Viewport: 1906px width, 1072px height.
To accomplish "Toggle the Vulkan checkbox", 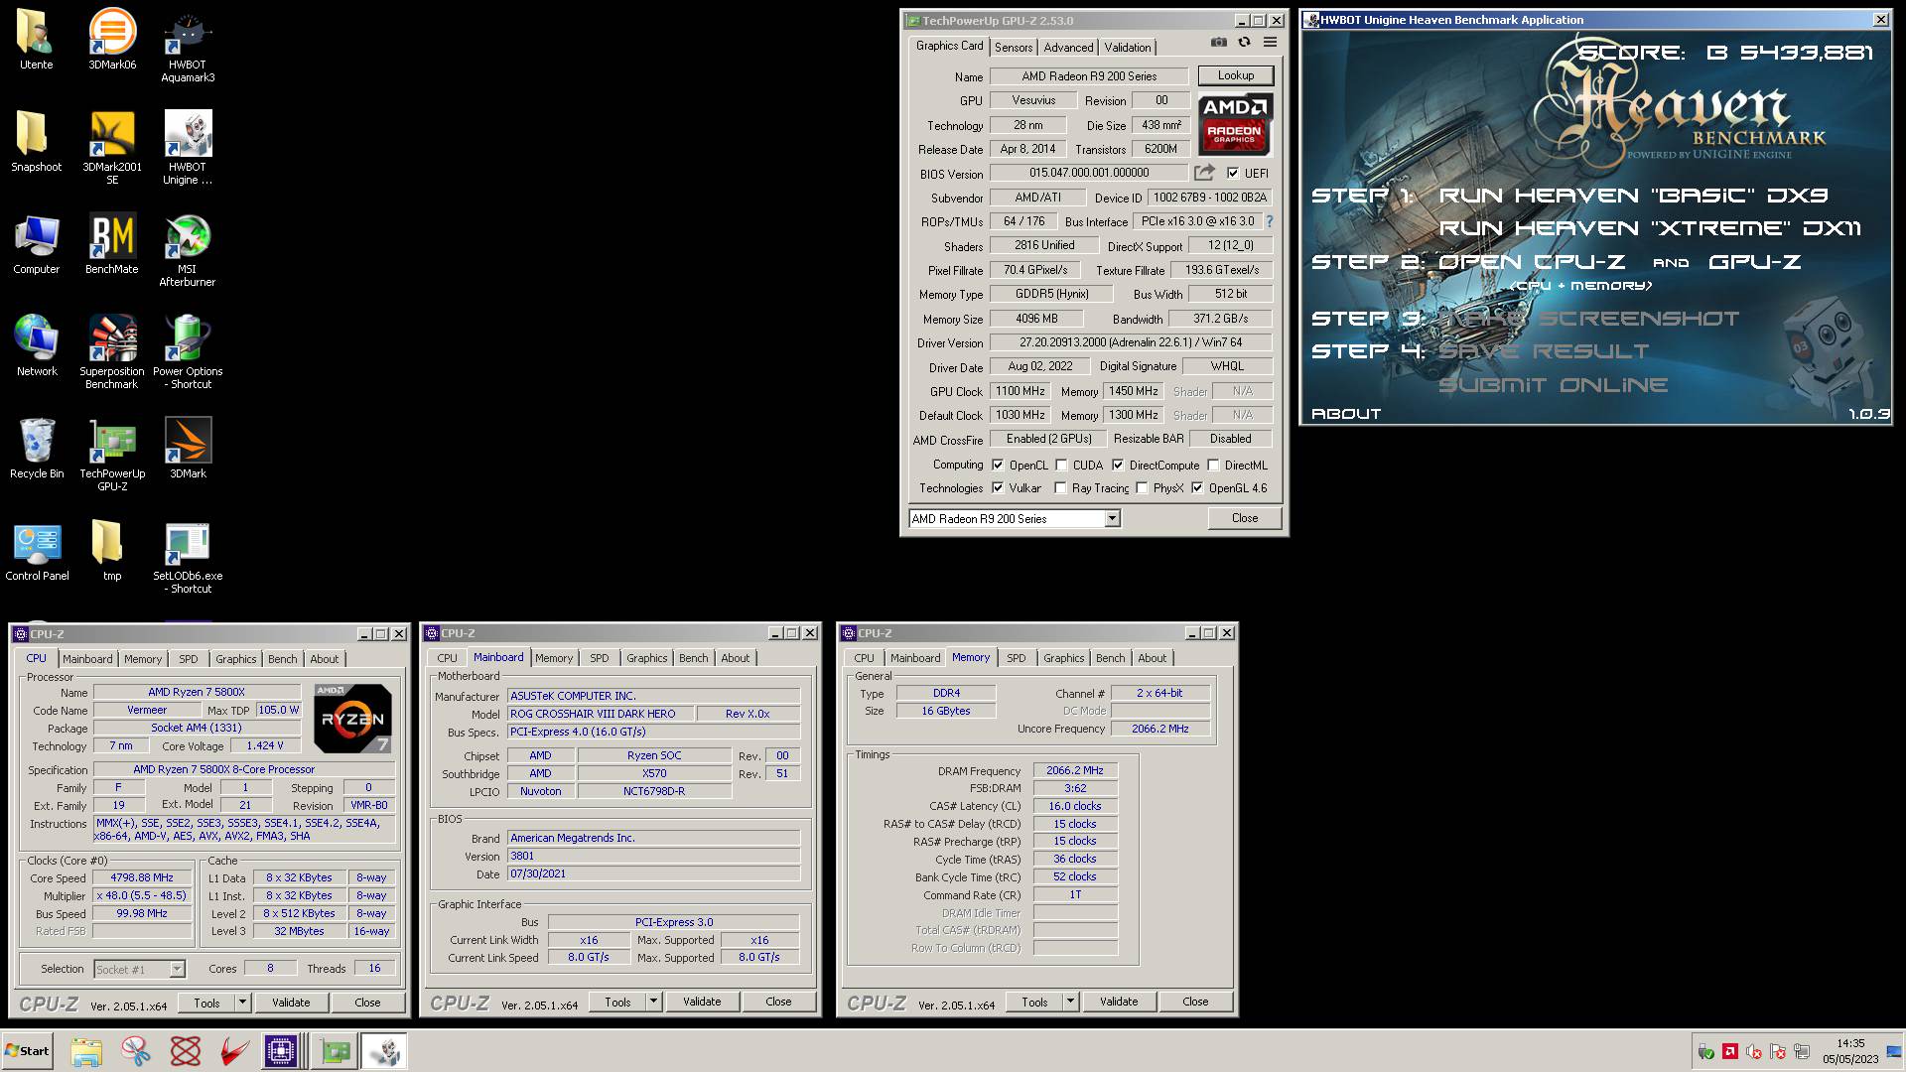I will point(998,487).
